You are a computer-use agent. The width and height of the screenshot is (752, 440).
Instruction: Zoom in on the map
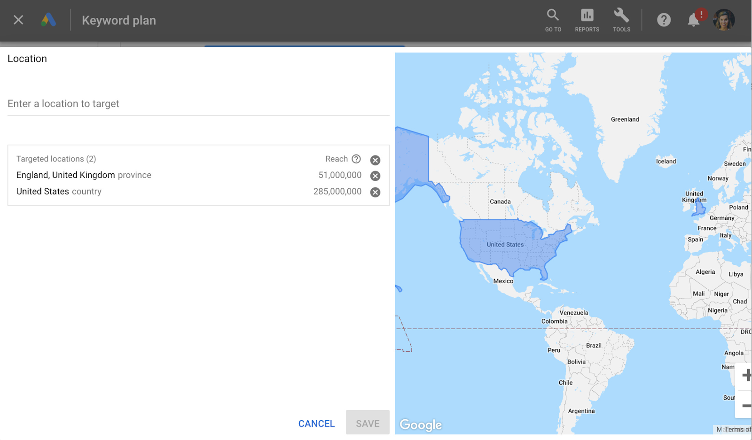[x=745, y=375]
